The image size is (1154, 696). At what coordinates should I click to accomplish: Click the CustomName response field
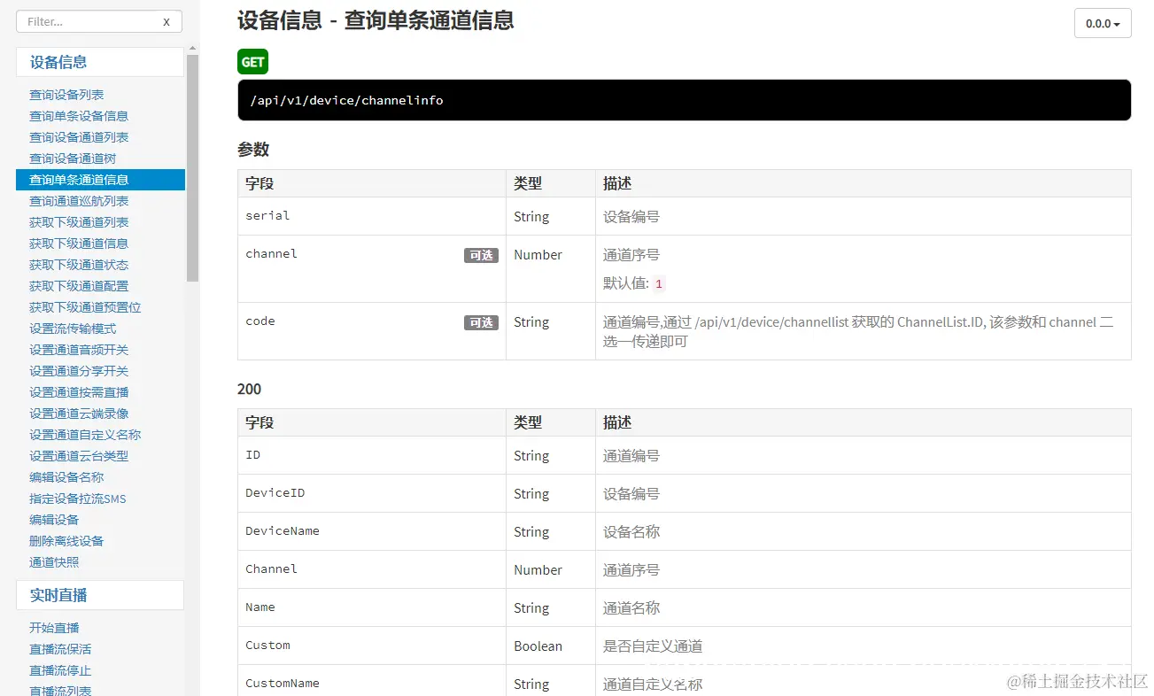pyautogui.click(x=283, y=683)
